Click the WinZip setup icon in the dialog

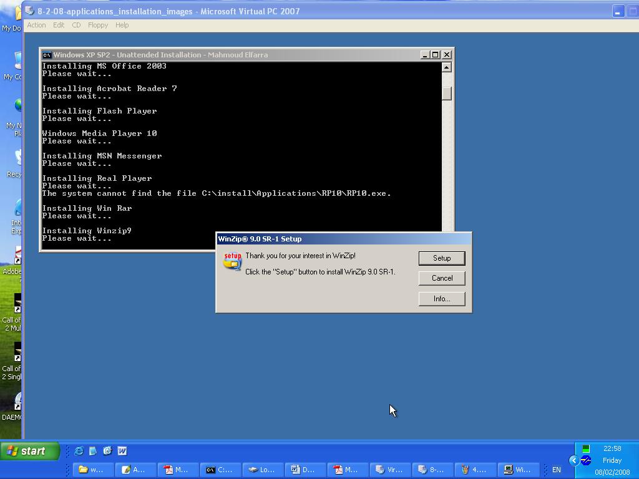click(x=232, y=261)
